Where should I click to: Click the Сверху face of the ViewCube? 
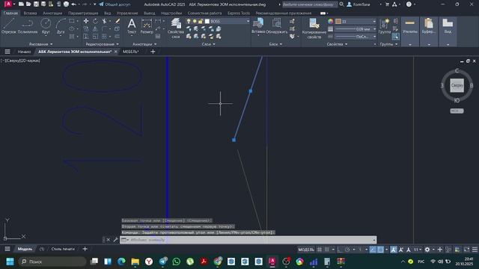457,85
